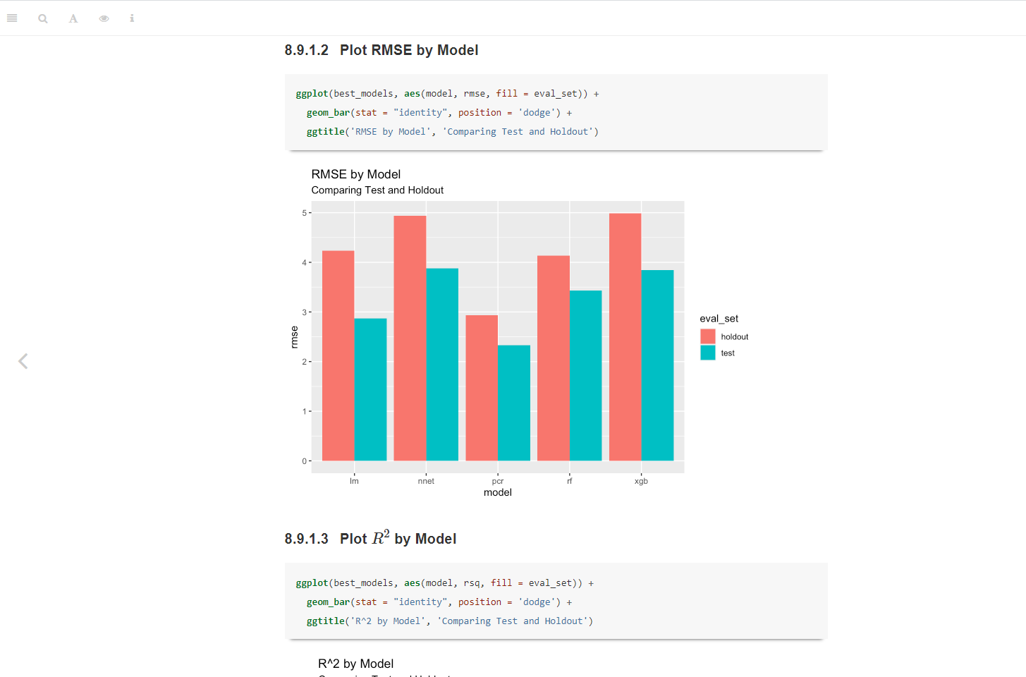Click the rsq ggplot code block
Screen dimensions: 1026x677
pyautogui.click(x=556, y=602)
